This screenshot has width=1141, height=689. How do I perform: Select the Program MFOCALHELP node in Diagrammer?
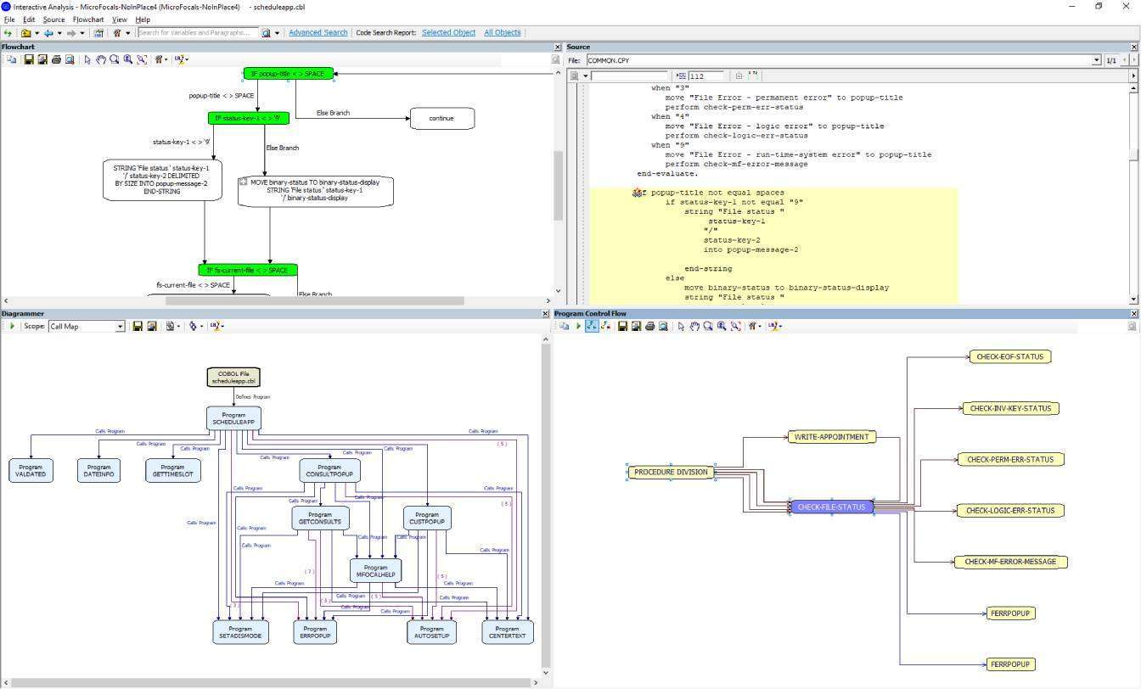[x=375, y=571]
